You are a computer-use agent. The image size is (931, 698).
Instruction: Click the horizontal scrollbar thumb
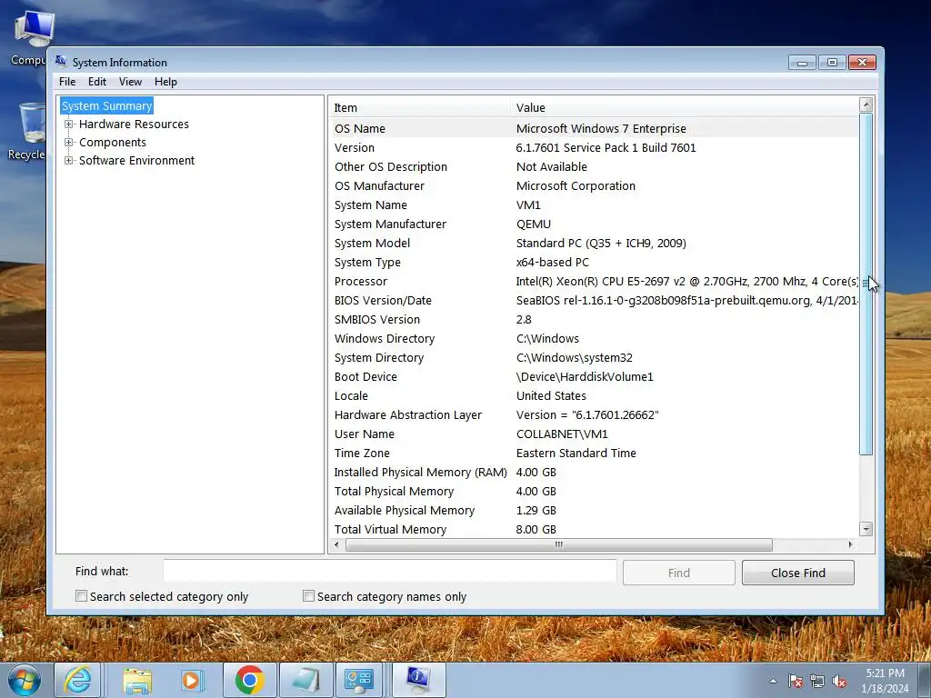point(559,544)
